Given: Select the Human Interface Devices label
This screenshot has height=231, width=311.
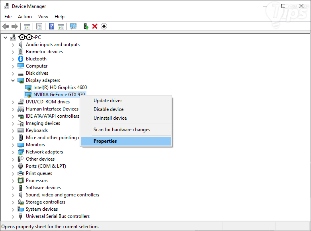Looking at the screenshot, I should (x=52, y=109).
